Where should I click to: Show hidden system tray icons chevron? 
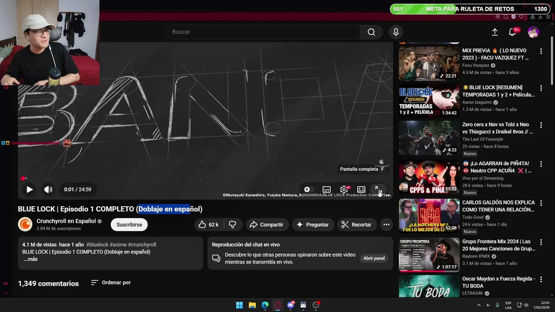click(479, 305)
